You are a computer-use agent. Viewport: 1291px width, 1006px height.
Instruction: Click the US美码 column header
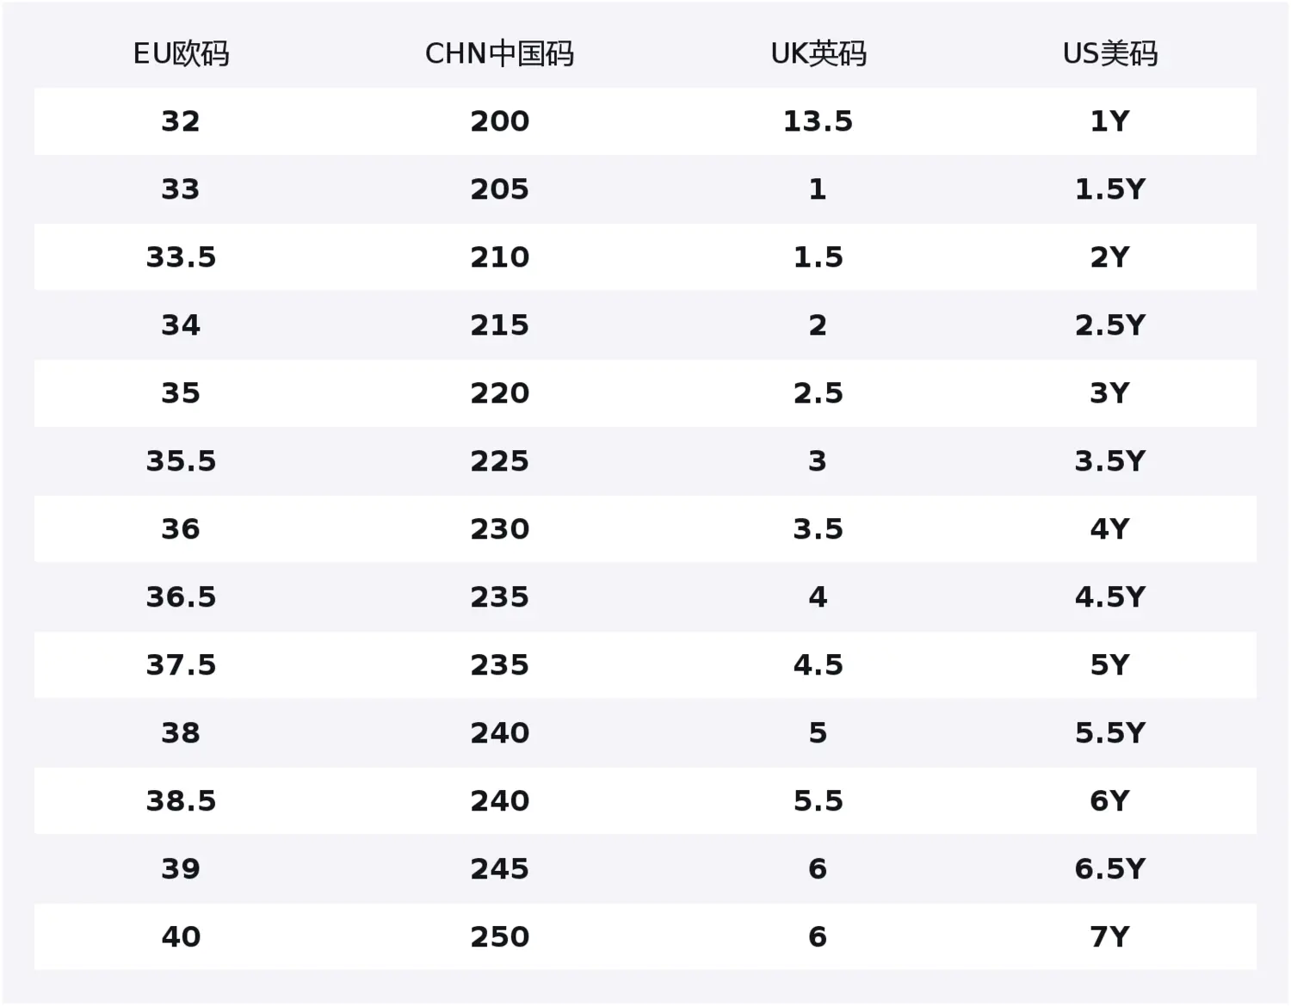(1109, 53)
